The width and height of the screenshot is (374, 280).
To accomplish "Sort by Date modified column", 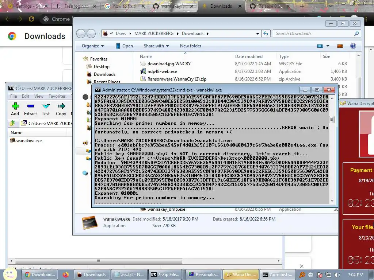I will tap(249, 57).
